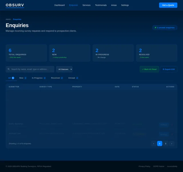Open the All Statuses dropdown
Image resolution: width=183 pixels, height=172 pixels.
pos(64,69)
